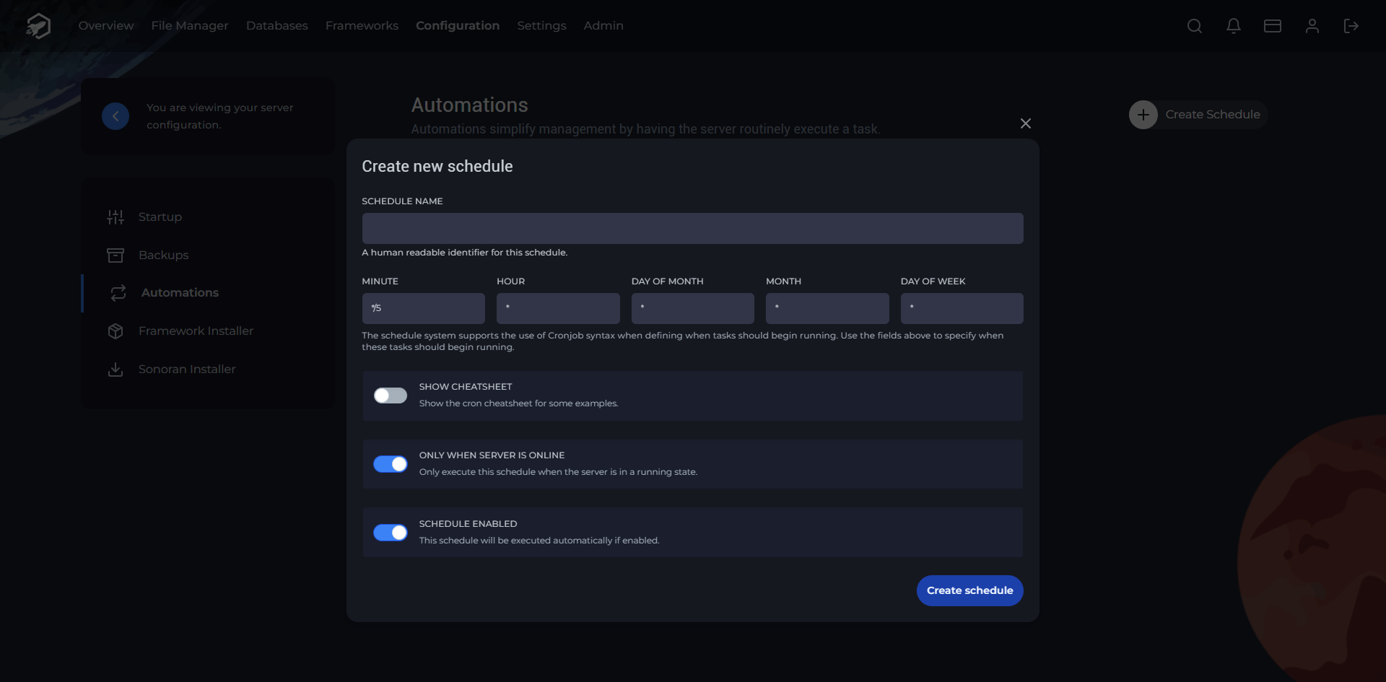Click the back arrow circle button
Screen dimensions: 1386x682
pyautogui.click(x=115, y=116)
